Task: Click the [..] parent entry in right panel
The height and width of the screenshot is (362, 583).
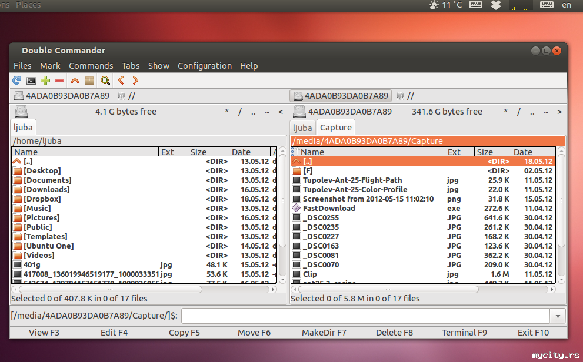Action: pyautogui.click(x=423, y=161)
